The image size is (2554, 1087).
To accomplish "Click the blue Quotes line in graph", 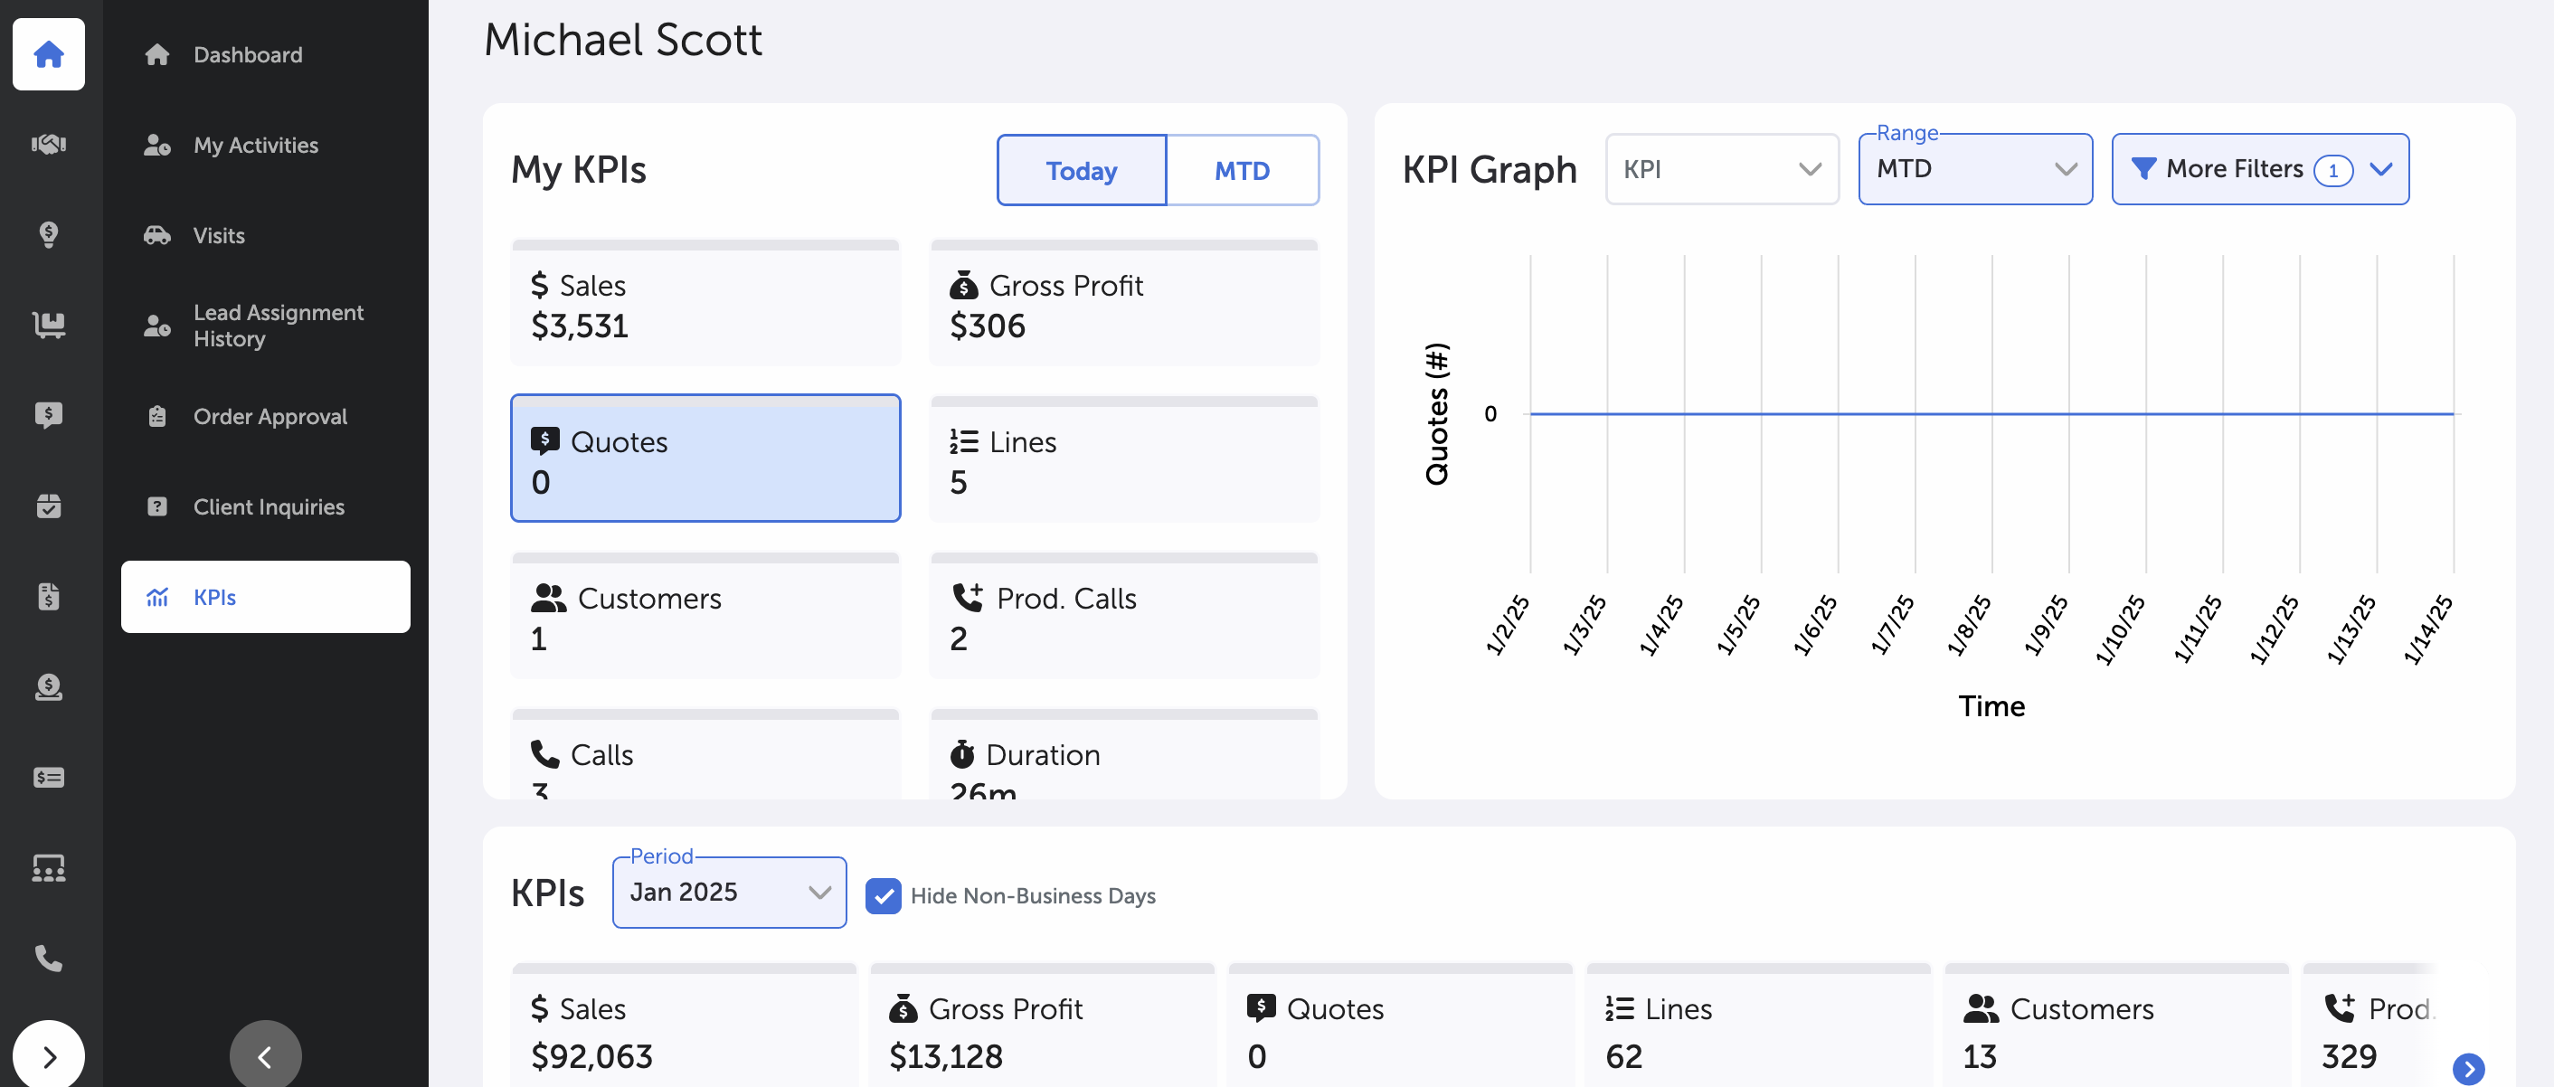I will pos(1991,413).
